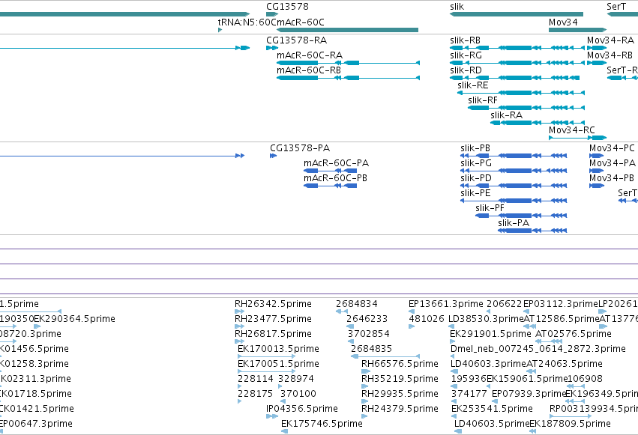Click the AT24063.5prime EST label
This screenshot has height=435, width=638.
click(565, 364)
